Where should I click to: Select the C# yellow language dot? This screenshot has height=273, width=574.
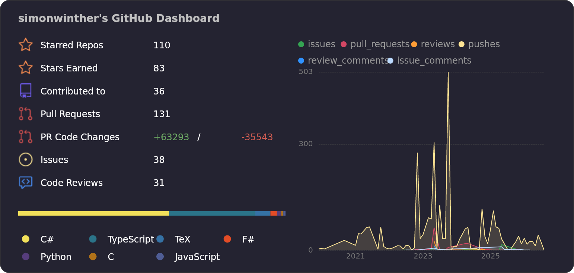coord(26,239)
